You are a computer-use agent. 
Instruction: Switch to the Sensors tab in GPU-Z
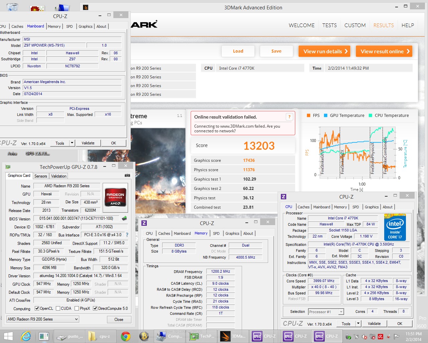(40, 176)
